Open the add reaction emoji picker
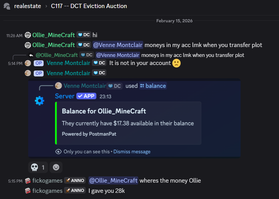The height and width of the screenshot is (199, 279). [56, 167]
